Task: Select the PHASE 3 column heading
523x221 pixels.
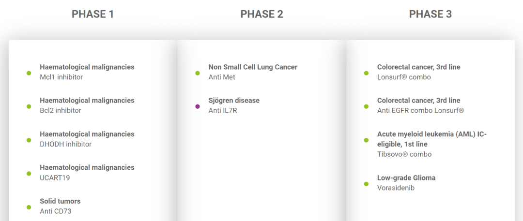Action: (x=431, y=14)
